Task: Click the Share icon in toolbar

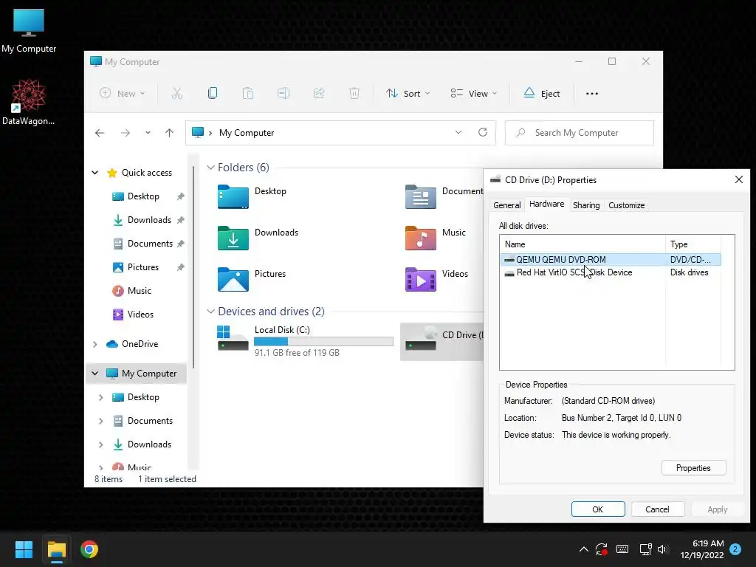Action: pos(319,94)
